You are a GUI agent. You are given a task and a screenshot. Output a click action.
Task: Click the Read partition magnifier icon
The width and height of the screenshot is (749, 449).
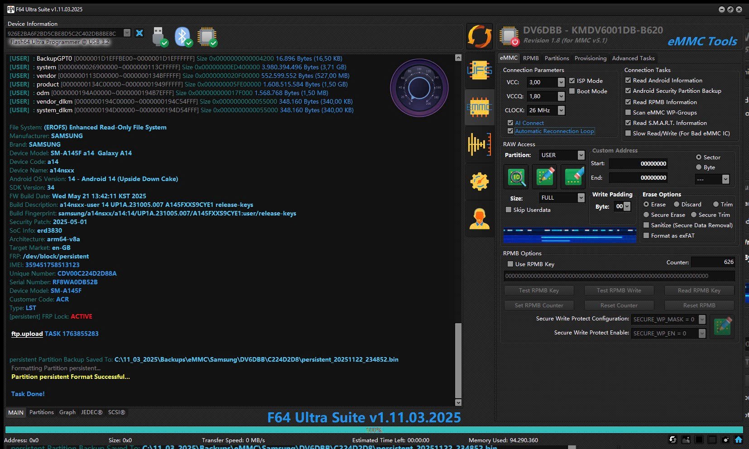click(x=516, y=177)
